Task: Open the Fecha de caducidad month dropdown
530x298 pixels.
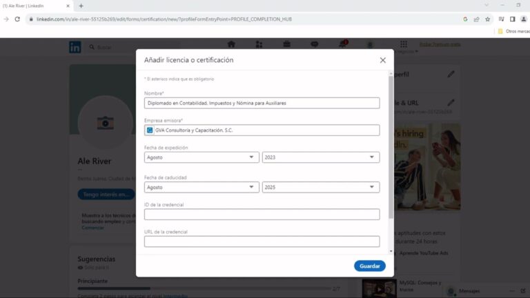Action: click(202, 187)
